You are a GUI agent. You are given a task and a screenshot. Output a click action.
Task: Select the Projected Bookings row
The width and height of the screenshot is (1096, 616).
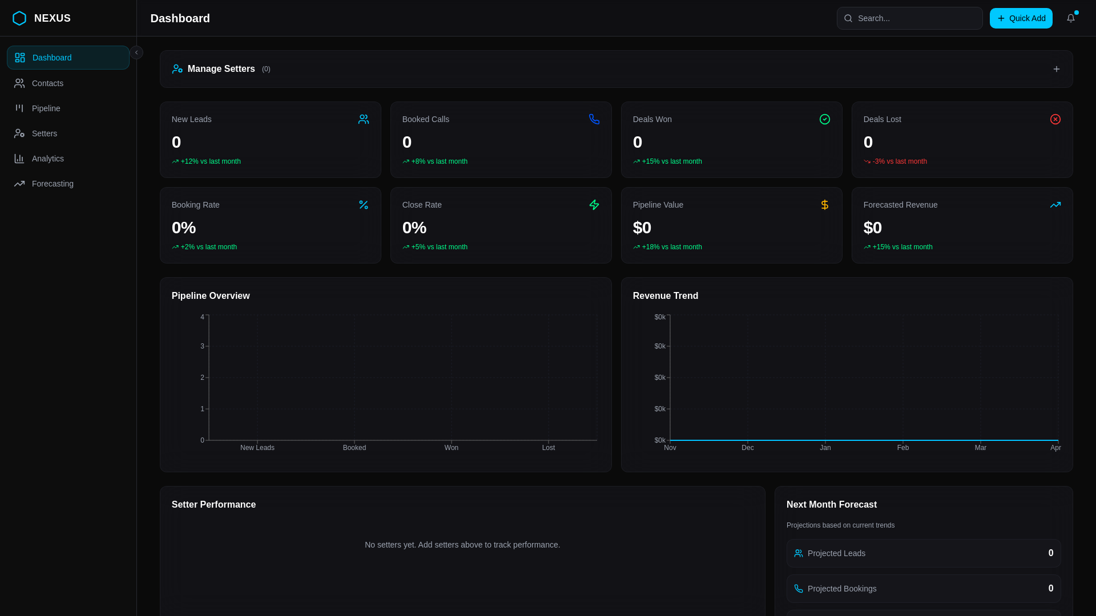click(x=924, y=589)
